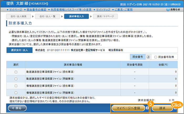Screen dimensions: 184x114
Task: Click 請求事項入力 page heading
Action: (x=20, y=23)
